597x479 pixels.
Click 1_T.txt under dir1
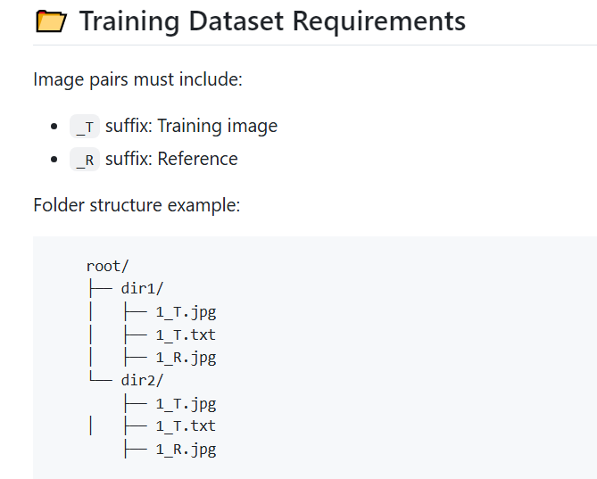(x=186, y=334)
